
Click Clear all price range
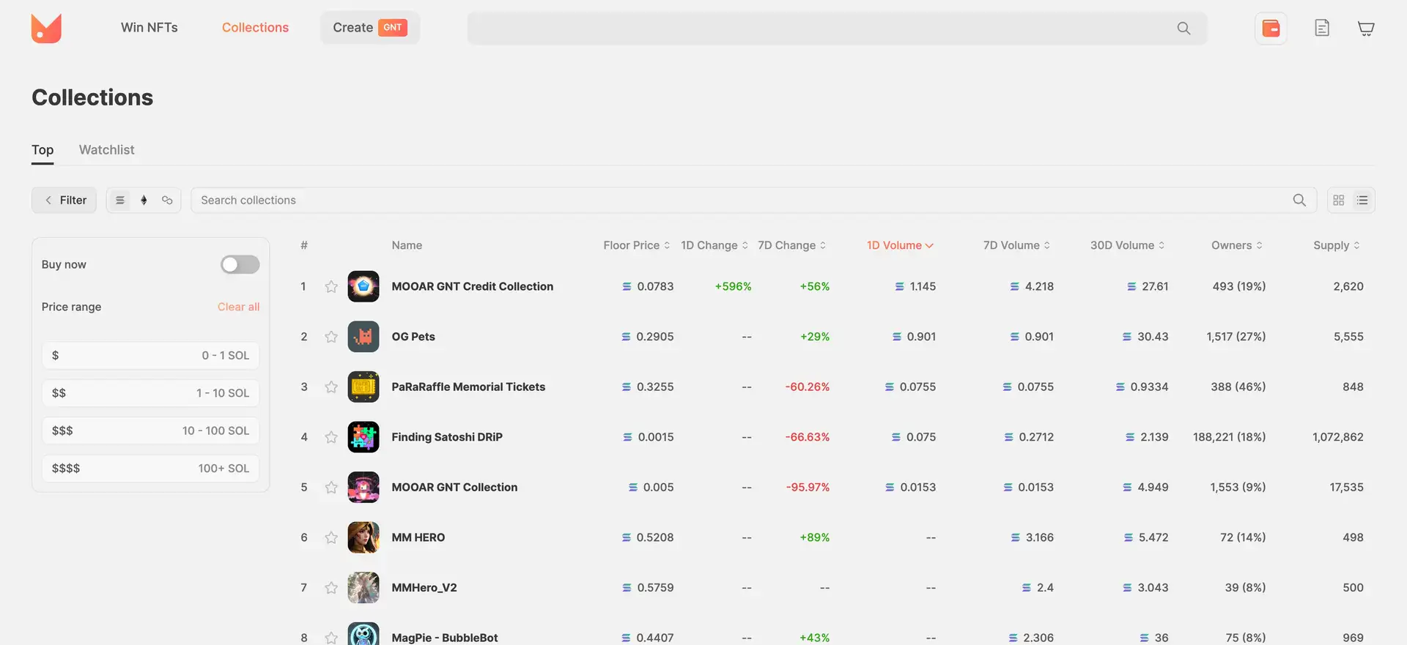tap(238, 307)
